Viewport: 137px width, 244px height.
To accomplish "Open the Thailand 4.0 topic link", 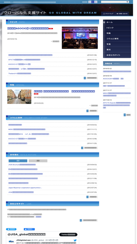I will (20, 74).
